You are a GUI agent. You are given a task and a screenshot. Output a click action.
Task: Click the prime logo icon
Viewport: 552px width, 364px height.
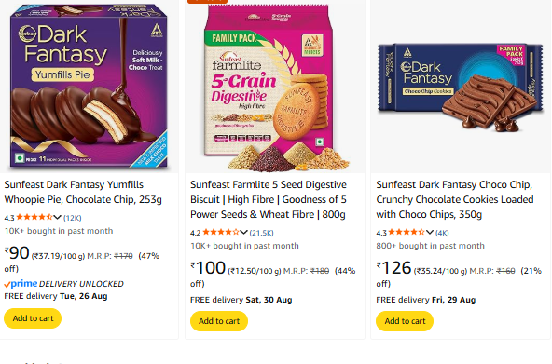[21, 284]
